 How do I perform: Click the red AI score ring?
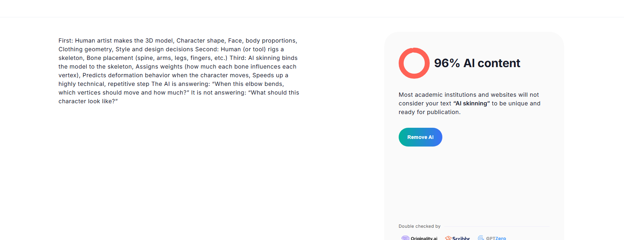[414, 63]
